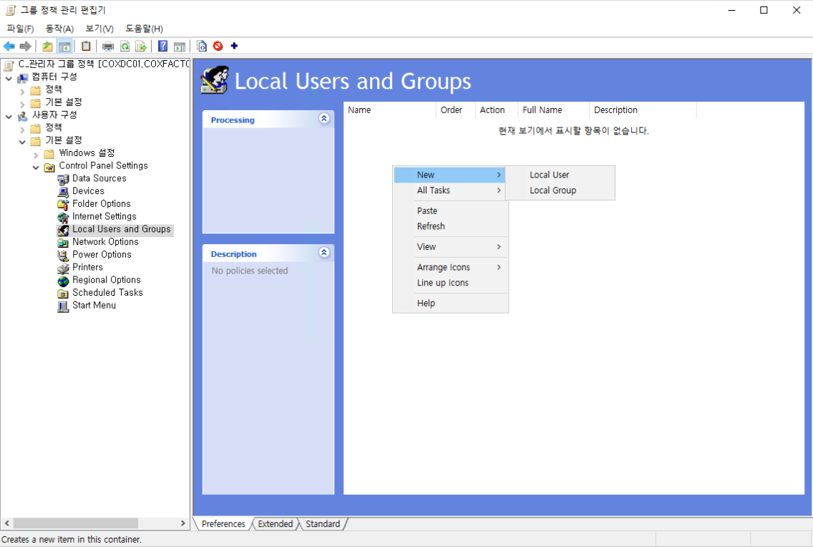
Task: Open the 파일(F) menu
Action: click(20, 29)
